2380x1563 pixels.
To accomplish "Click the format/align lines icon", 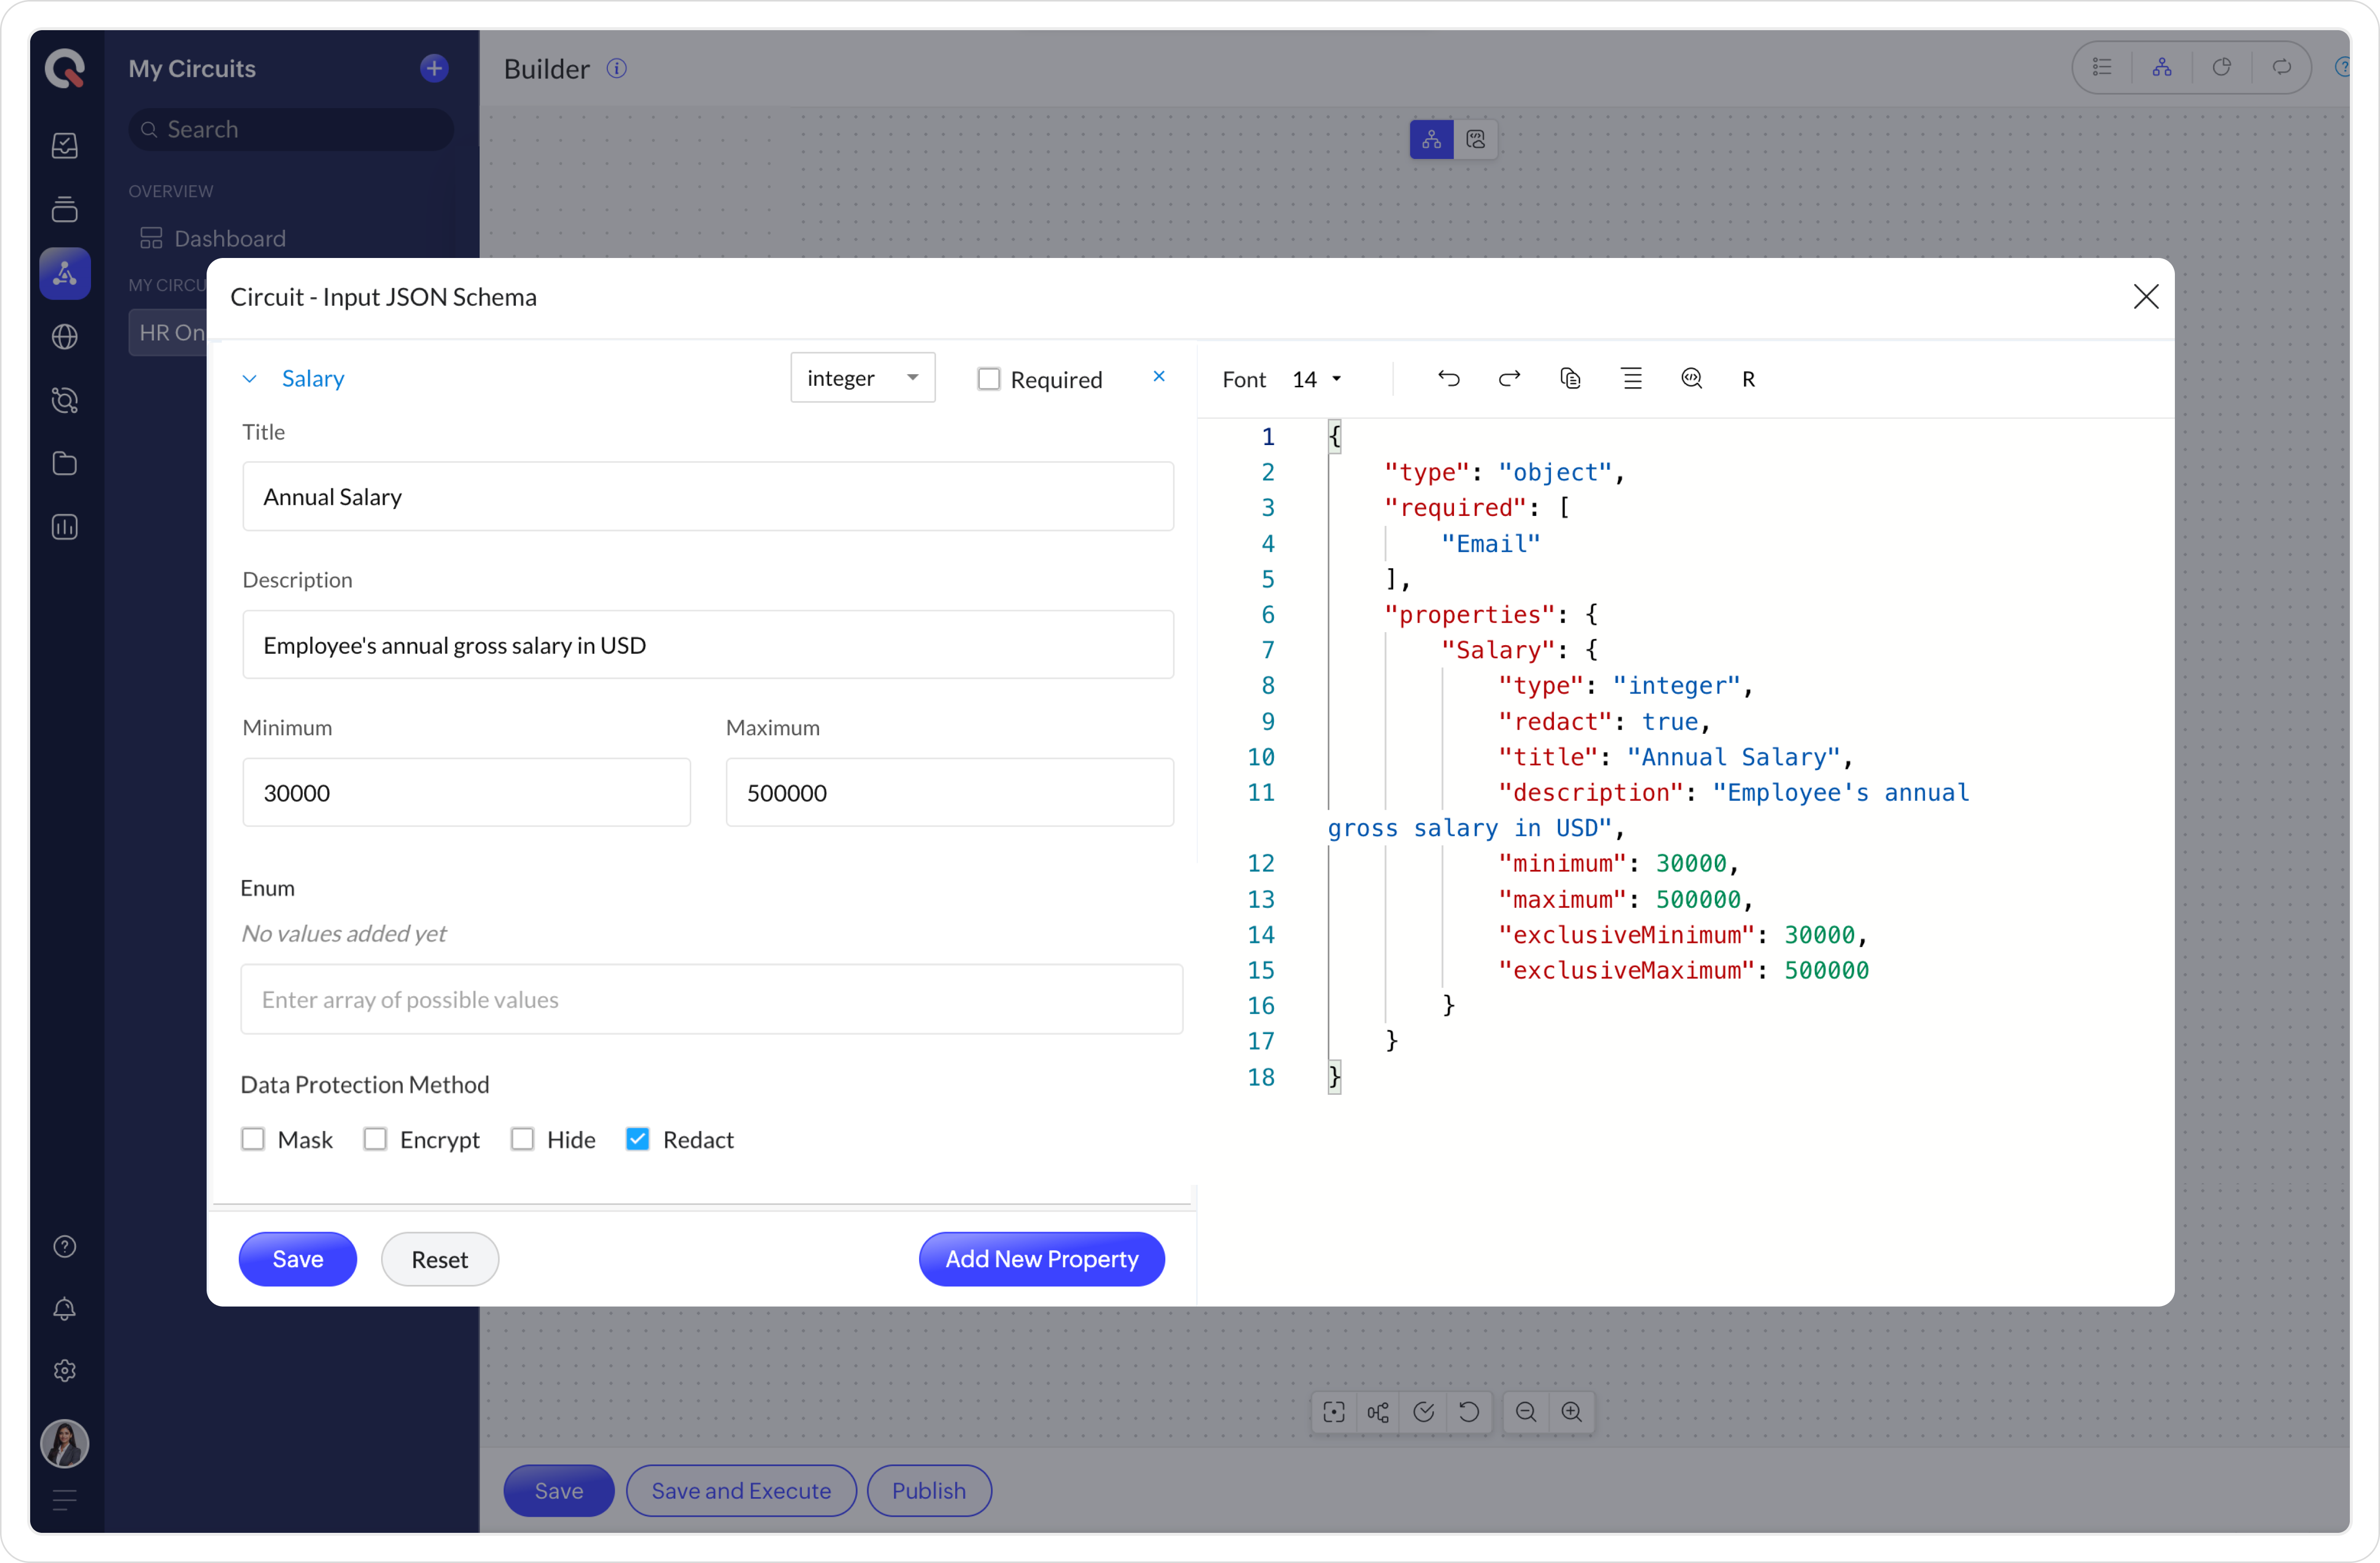I will click(1631, 378).
